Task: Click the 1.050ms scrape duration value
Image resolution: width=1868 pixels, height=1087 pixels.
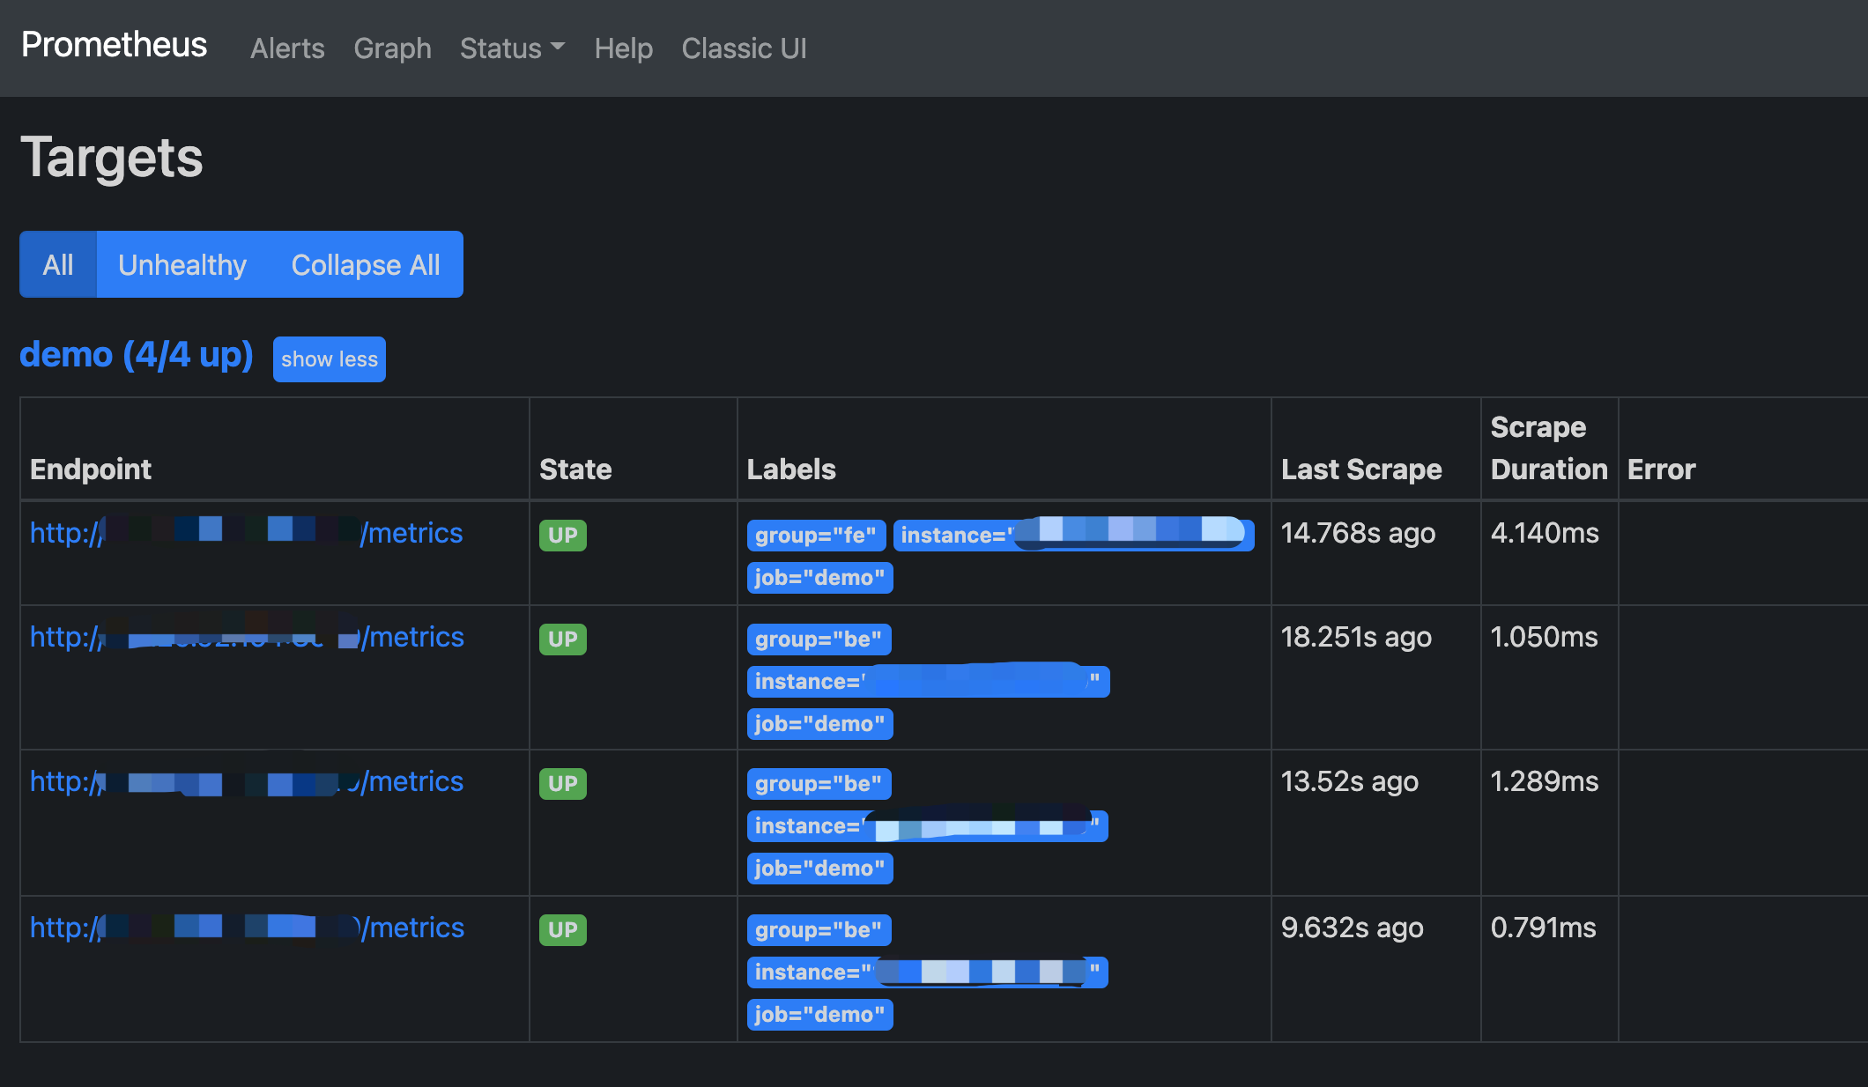Action: click(1544, 637)
